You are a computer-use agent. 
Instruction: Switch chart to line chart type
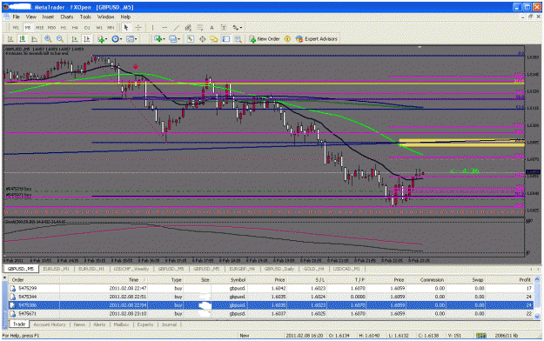coord(34,39)
